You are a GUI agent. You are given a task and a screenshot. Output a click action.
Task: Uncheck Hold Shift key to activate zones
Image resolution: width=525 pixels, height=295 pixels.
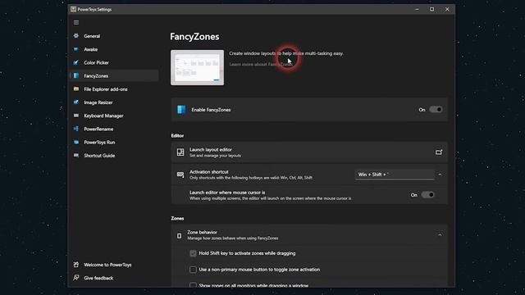193,253
